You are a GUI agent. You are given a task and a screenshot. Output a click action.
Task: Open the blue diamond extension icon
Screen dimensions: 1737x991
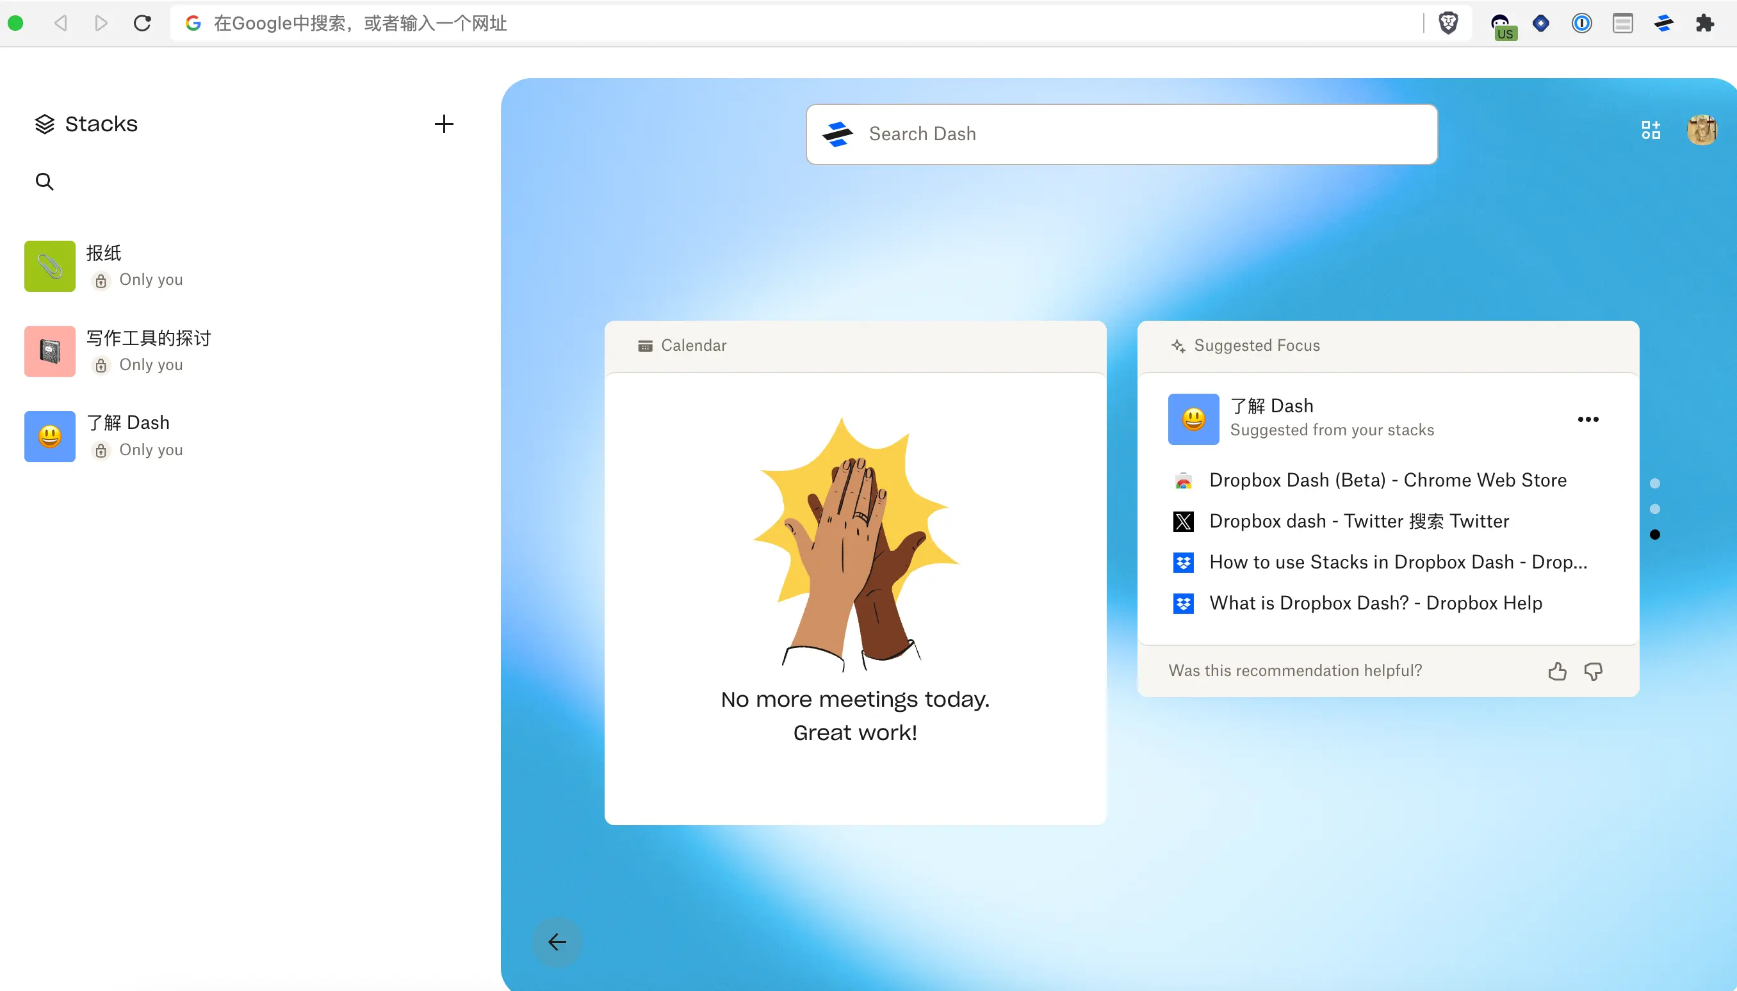pos(1541,23)
